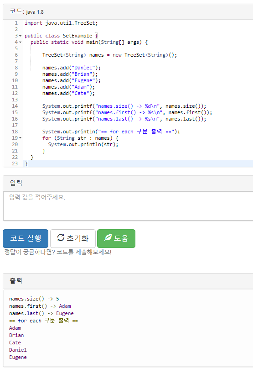Viewport: 253px width, 369px height.
Task: Click the println "== for each 구문 출력 ==" code line
Action: coord(111,132)
